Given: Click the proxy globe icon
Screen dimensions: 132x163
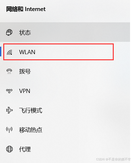Looking at the screenshot, I should click(9, 149).
